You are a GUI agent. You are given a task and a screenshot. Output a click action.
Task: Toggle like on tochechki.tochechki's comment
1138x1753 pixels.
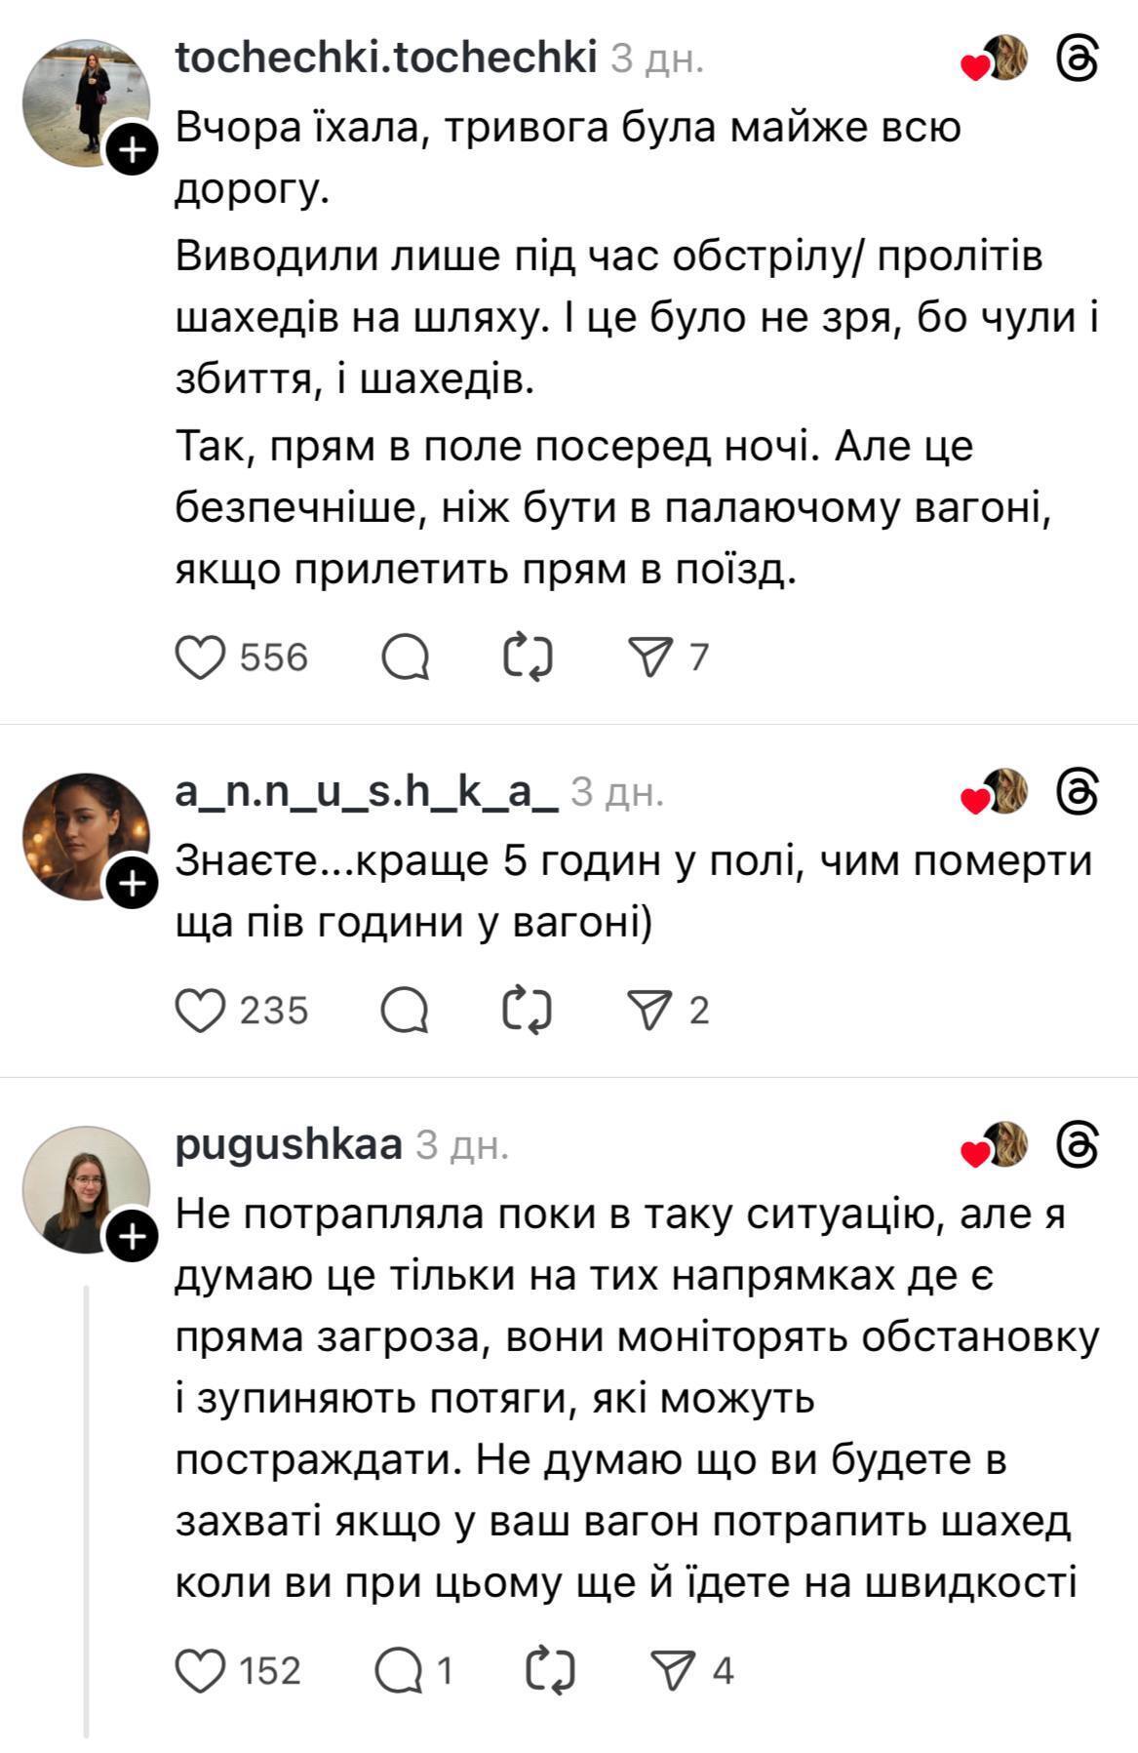pyautogui.click(x=202, y=657)
